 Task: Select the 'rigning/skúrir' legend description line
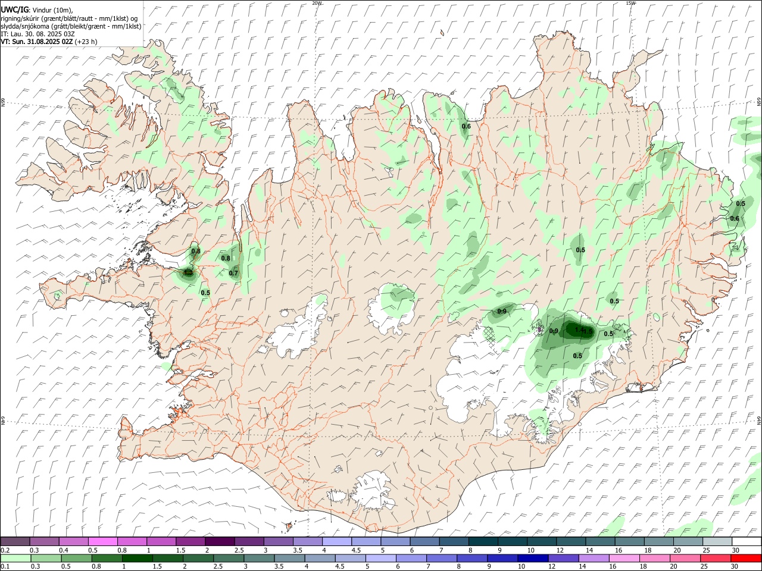tap(69, 18)
